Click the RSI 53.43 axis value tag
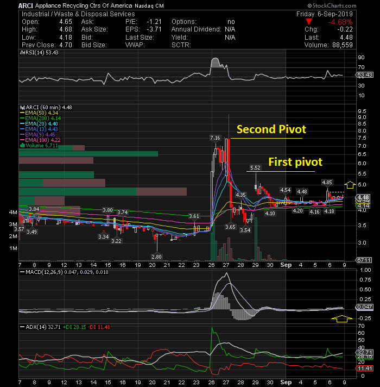The width and height of the screenshot is (380, 387). [x=365, y=74]
